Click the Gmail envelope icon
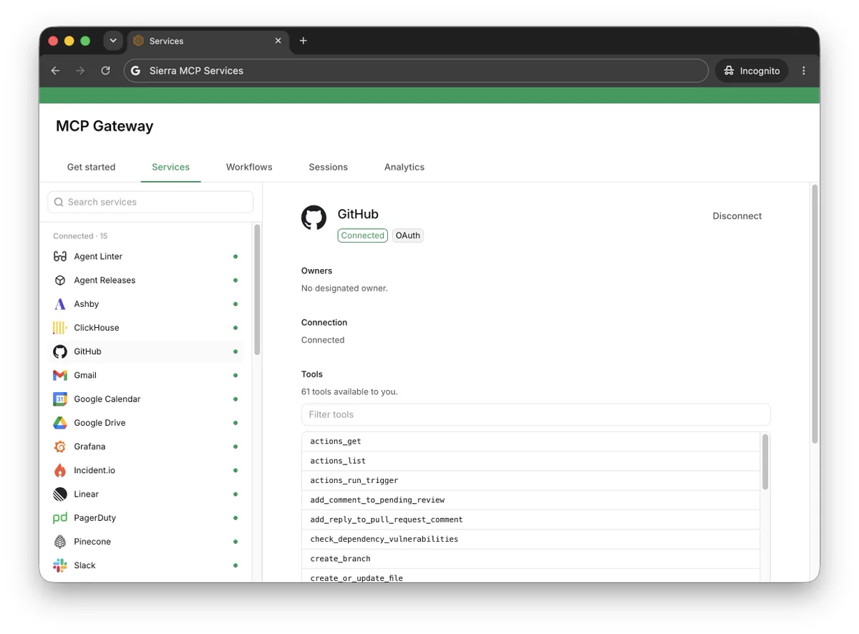The height and width of the screenshot is (634, 859). tap(60, 375)
